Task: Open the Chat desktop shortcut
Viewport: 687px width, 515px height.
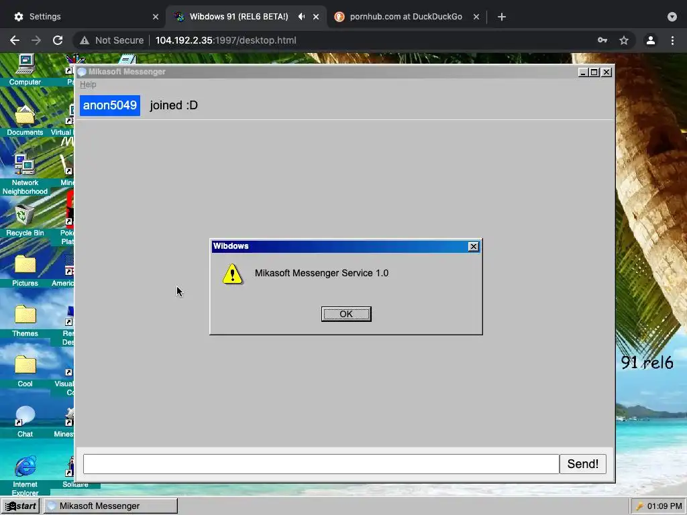Action: (x=25, y=422)
